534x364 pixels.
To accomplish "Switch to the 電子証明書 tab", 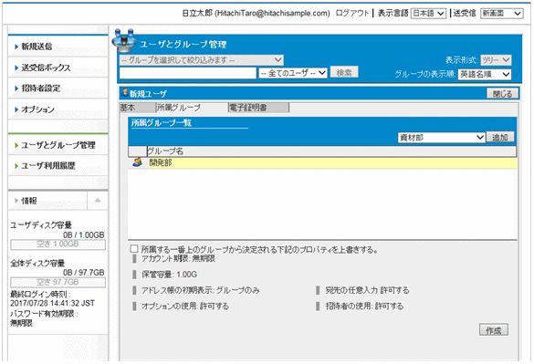I will [258, 108].
